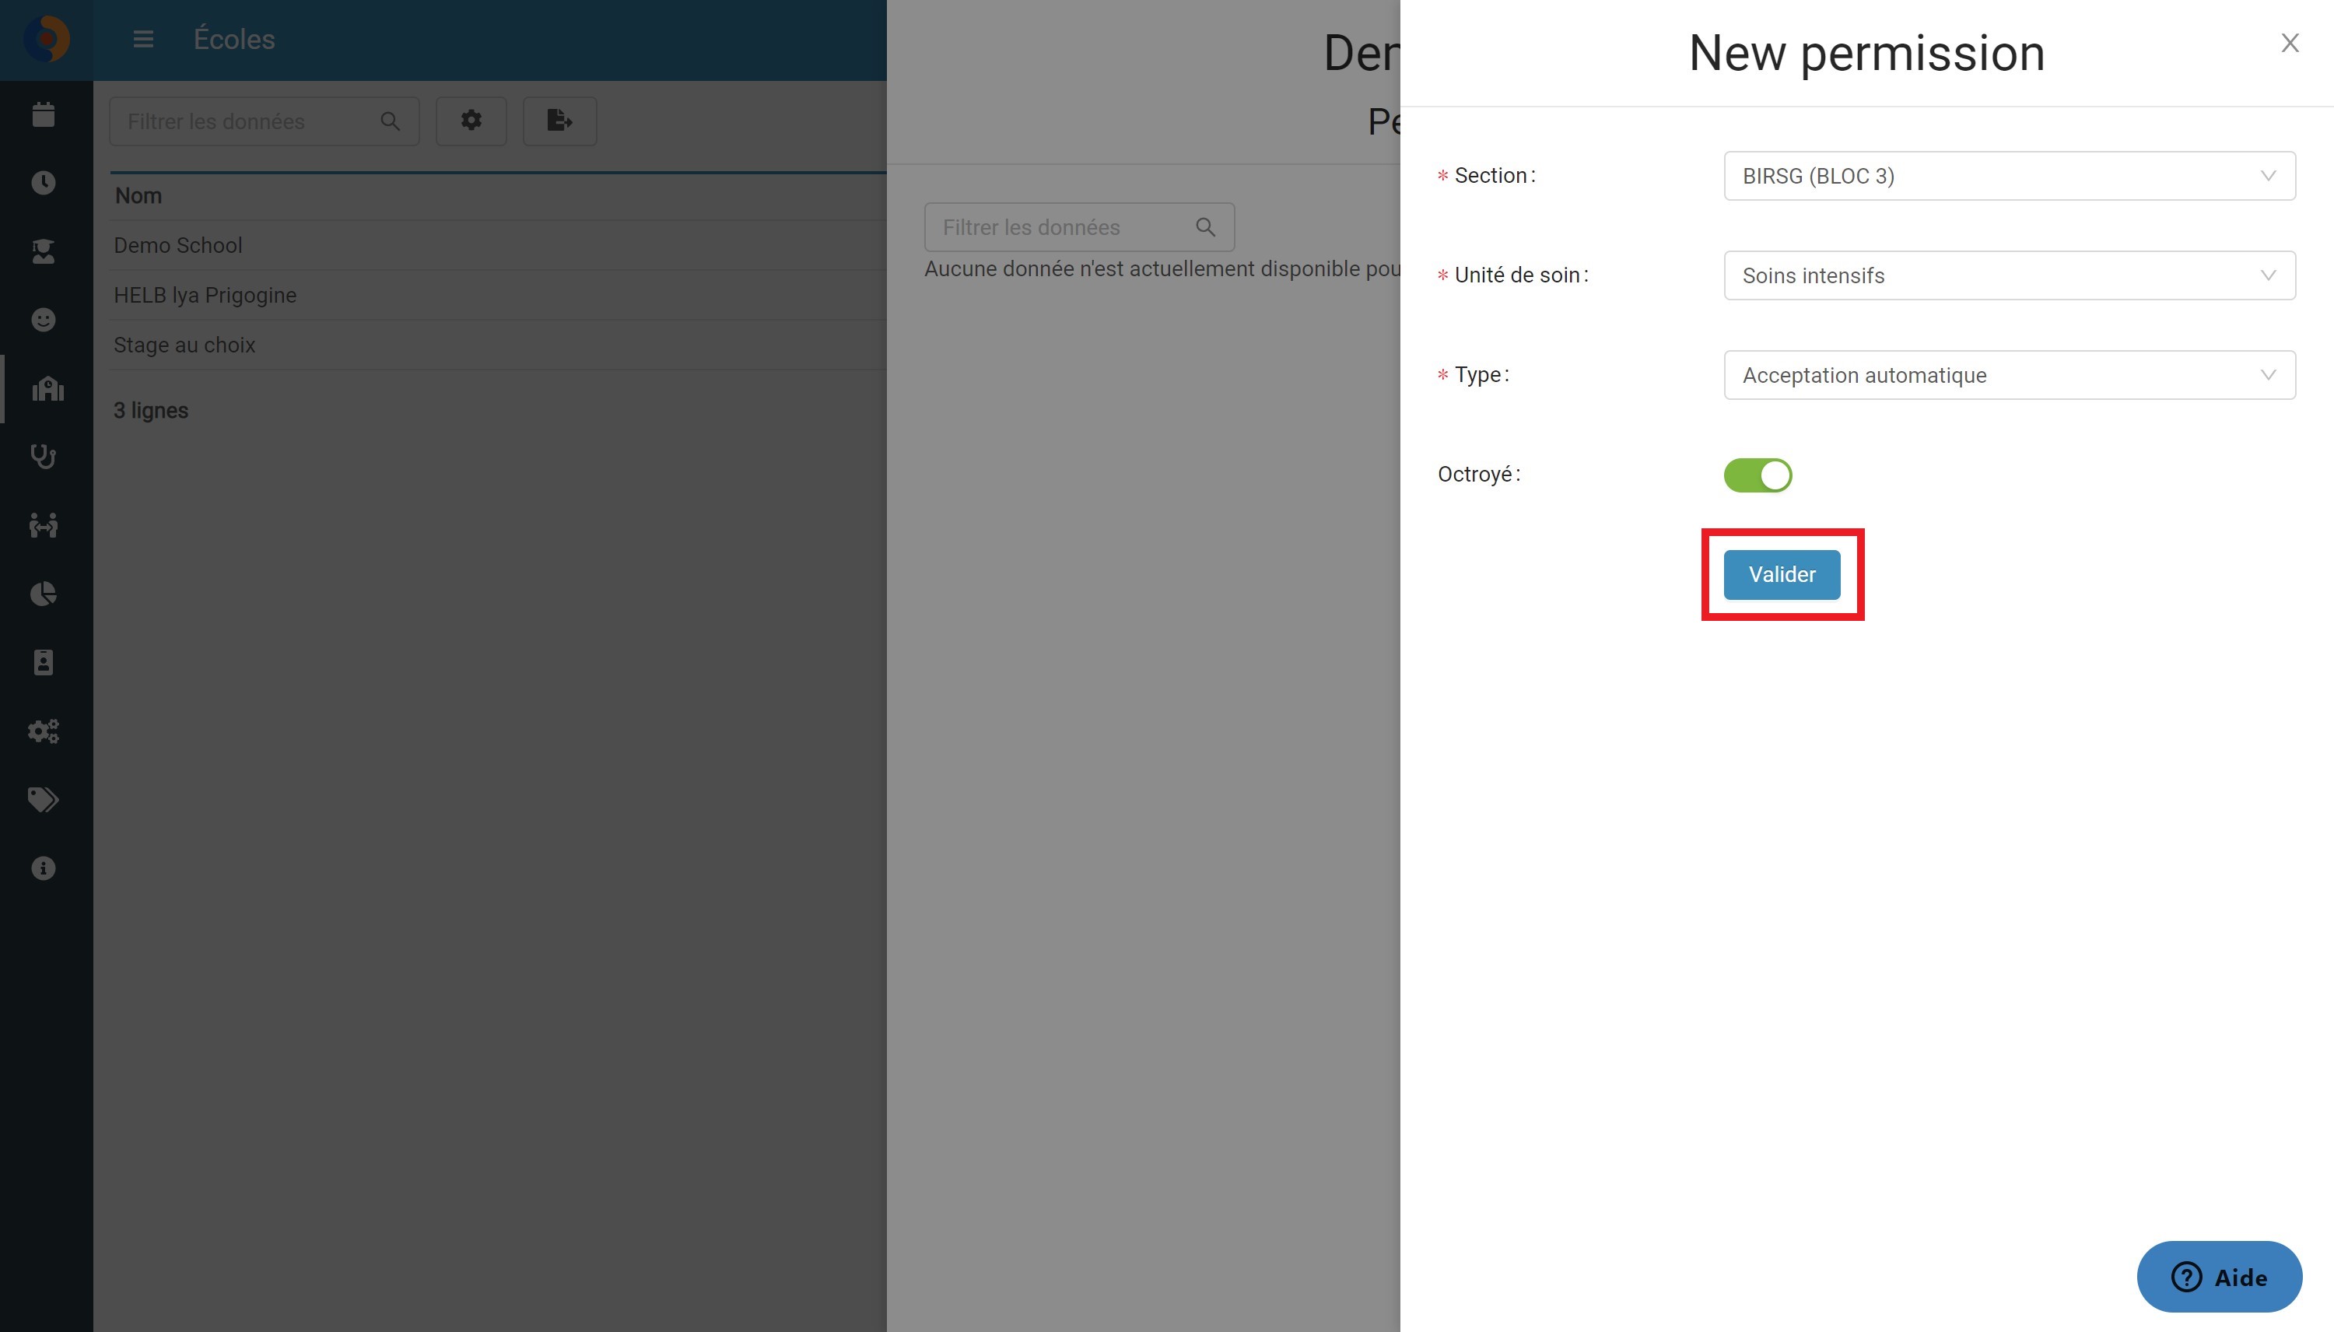Click the Écoles page title
Screen dimensions: 2334x1332
pyautogui.click(x=234, y=40)
